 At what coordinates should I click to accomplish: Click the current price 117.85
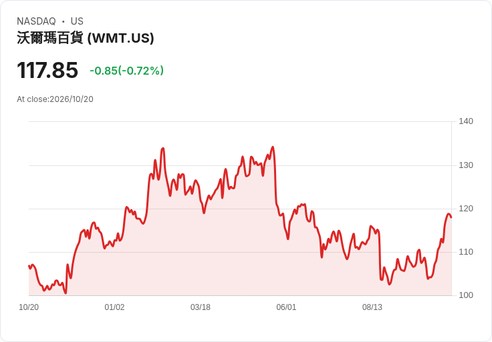(47, 70)
